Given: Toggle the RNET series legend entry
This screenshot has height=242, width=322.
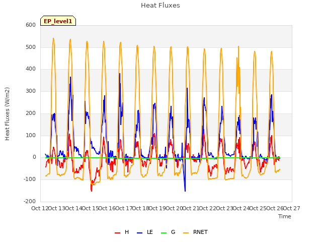Looking at the screenshot, I should coord(195,232).
